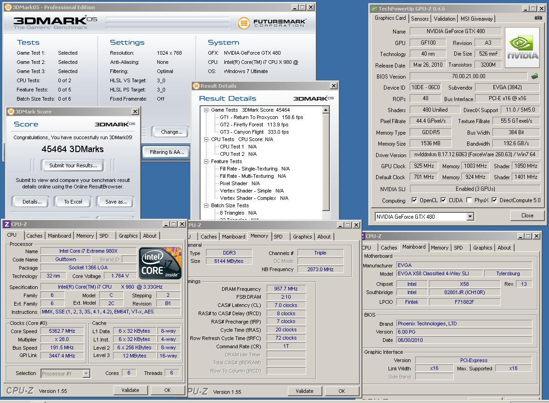The width and height of the screenshot is (549, 403).
Task: Click Validate in CPU-Z memory window
Action: [x=304, y=391]
